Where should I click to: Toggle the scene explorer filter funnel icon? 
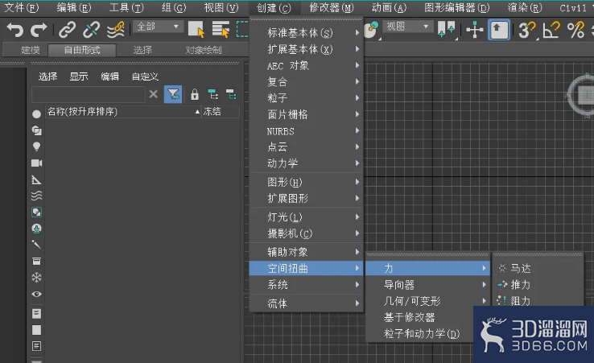click(173, 94)
